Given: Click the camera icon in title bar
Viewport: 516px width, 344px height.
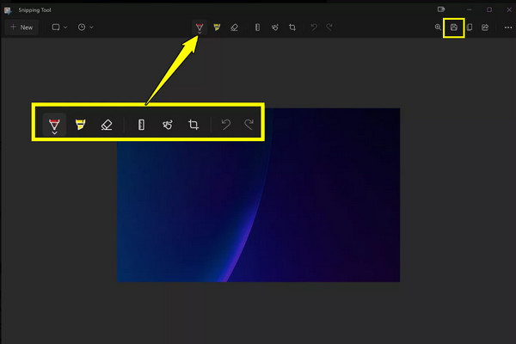Looking at the screenshot, I should (x=441, y=9).
